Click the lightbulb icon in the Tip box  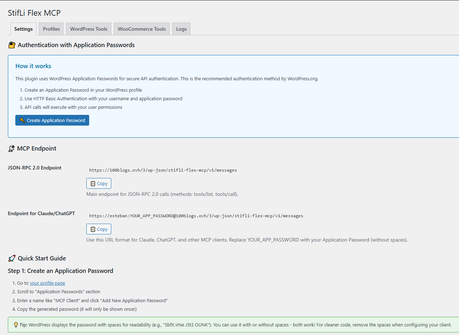coord(16,325)
